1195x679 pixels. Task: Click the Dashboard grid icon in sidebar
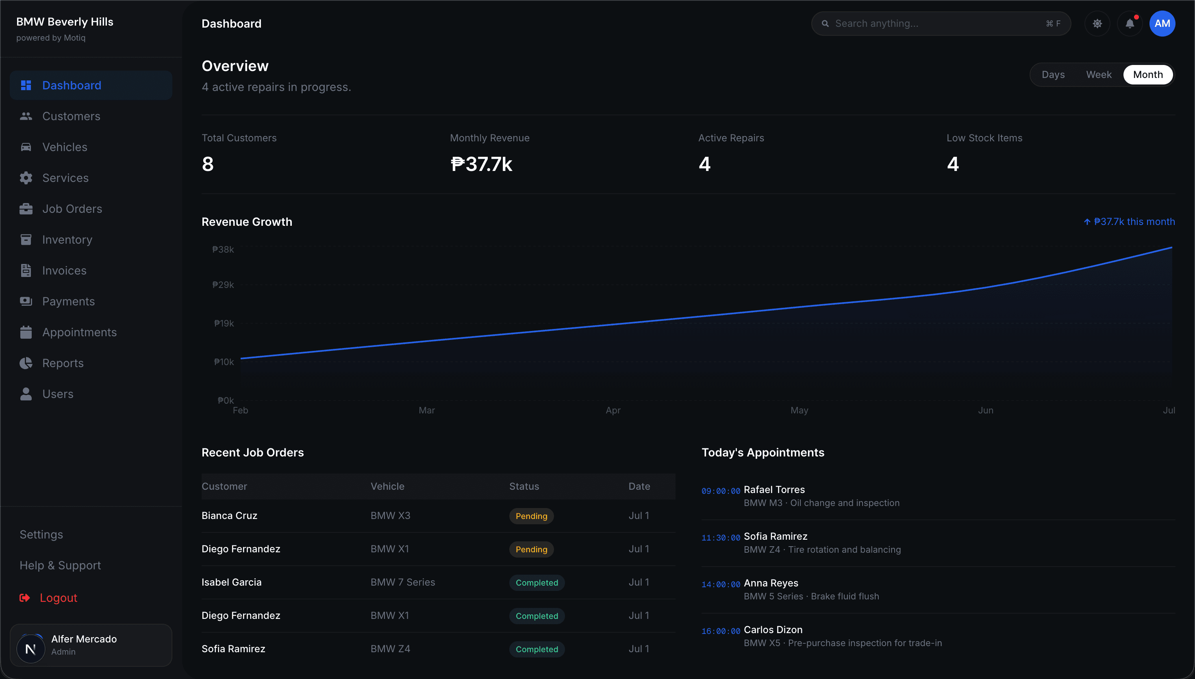click(x=26, y=85)
